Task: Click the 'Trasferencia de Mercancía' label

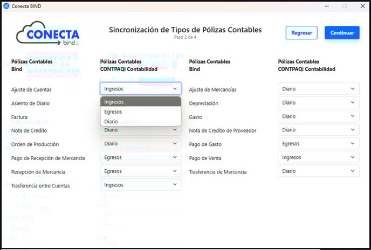Action: [x=218, y=172]
